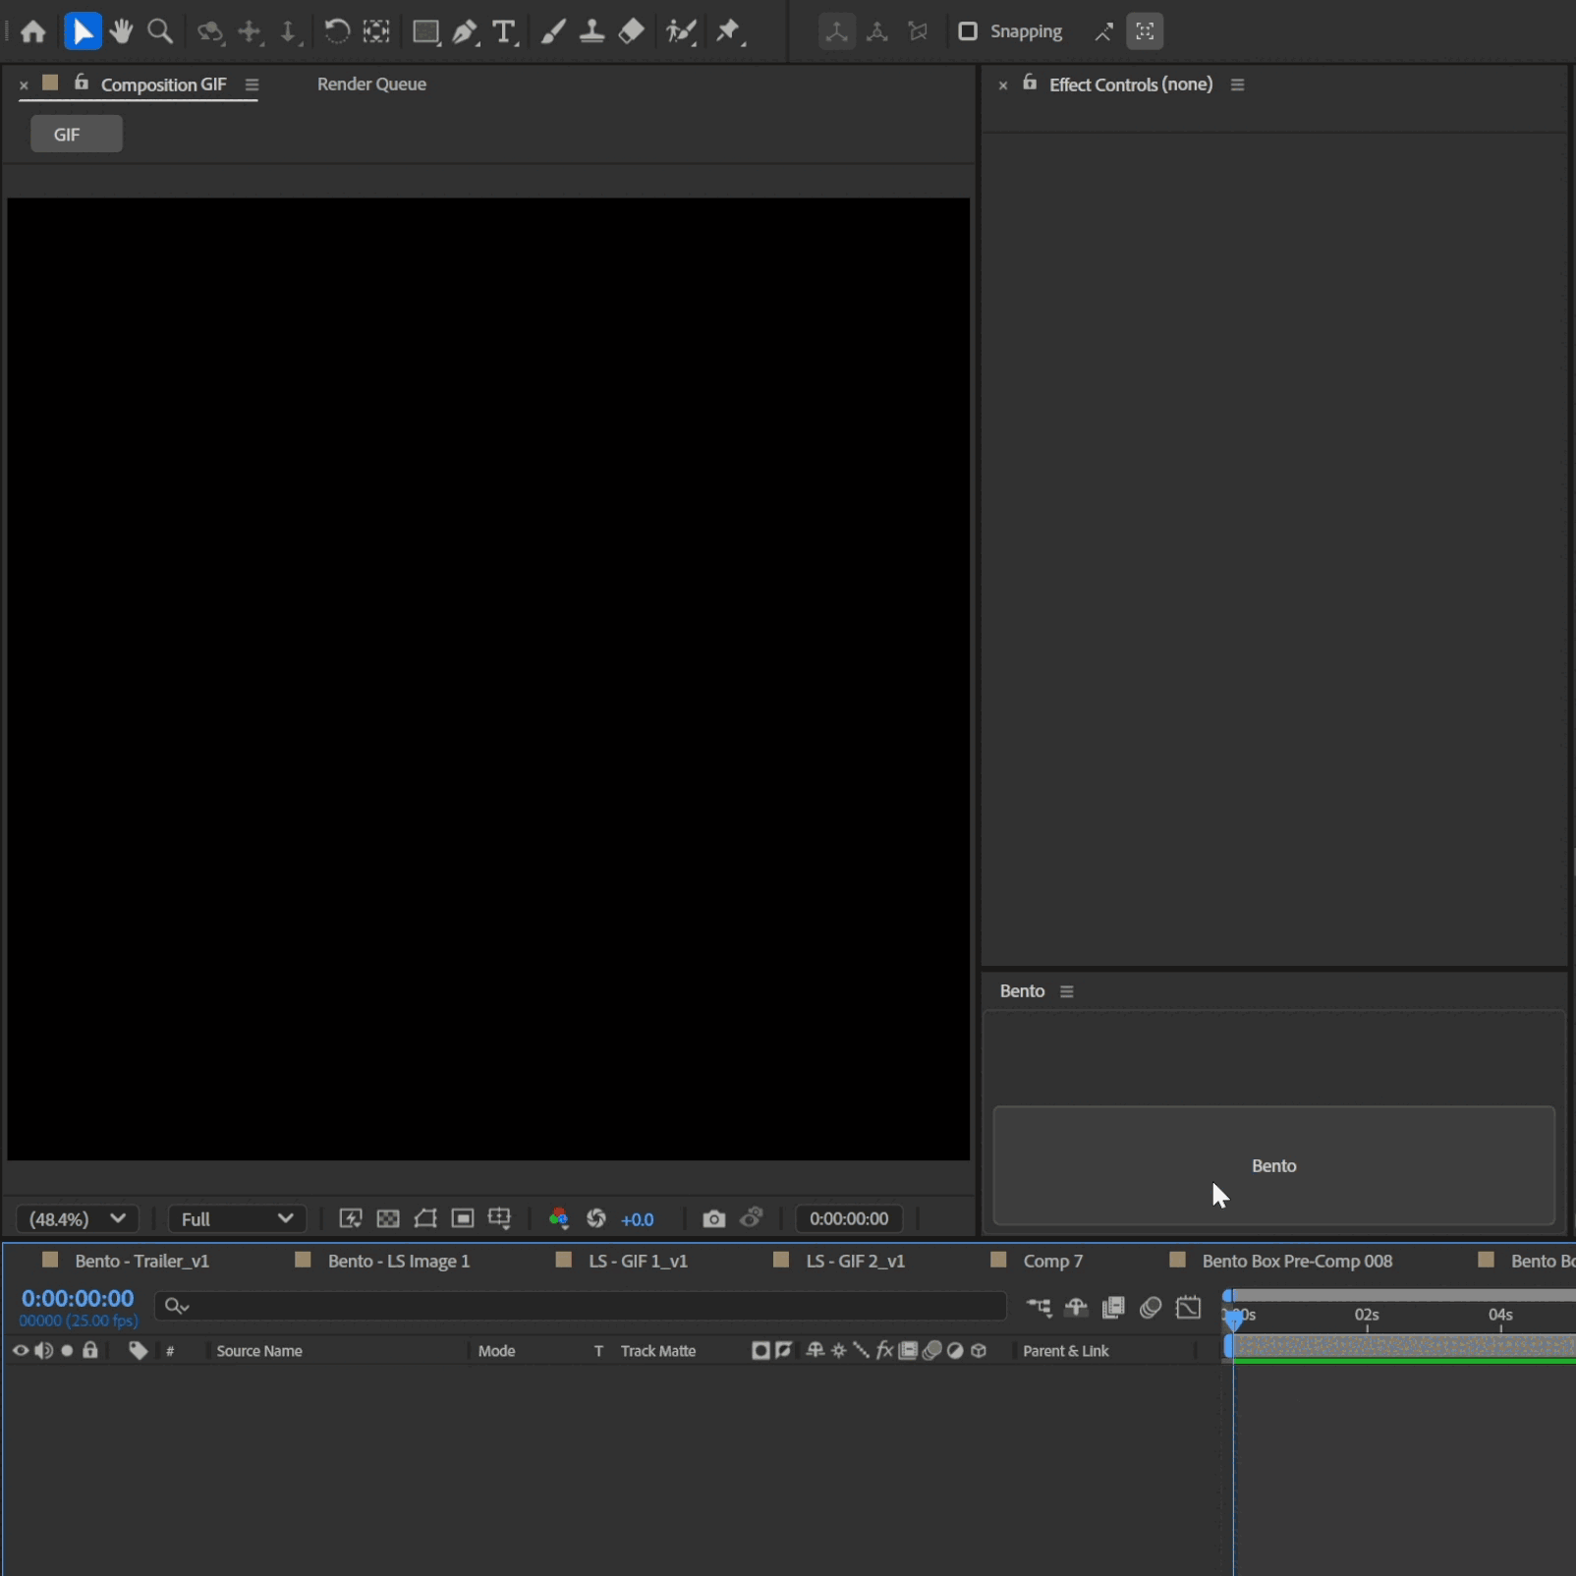
Task: Select the Dolly camera tool
Action: [x=289, y=31]
